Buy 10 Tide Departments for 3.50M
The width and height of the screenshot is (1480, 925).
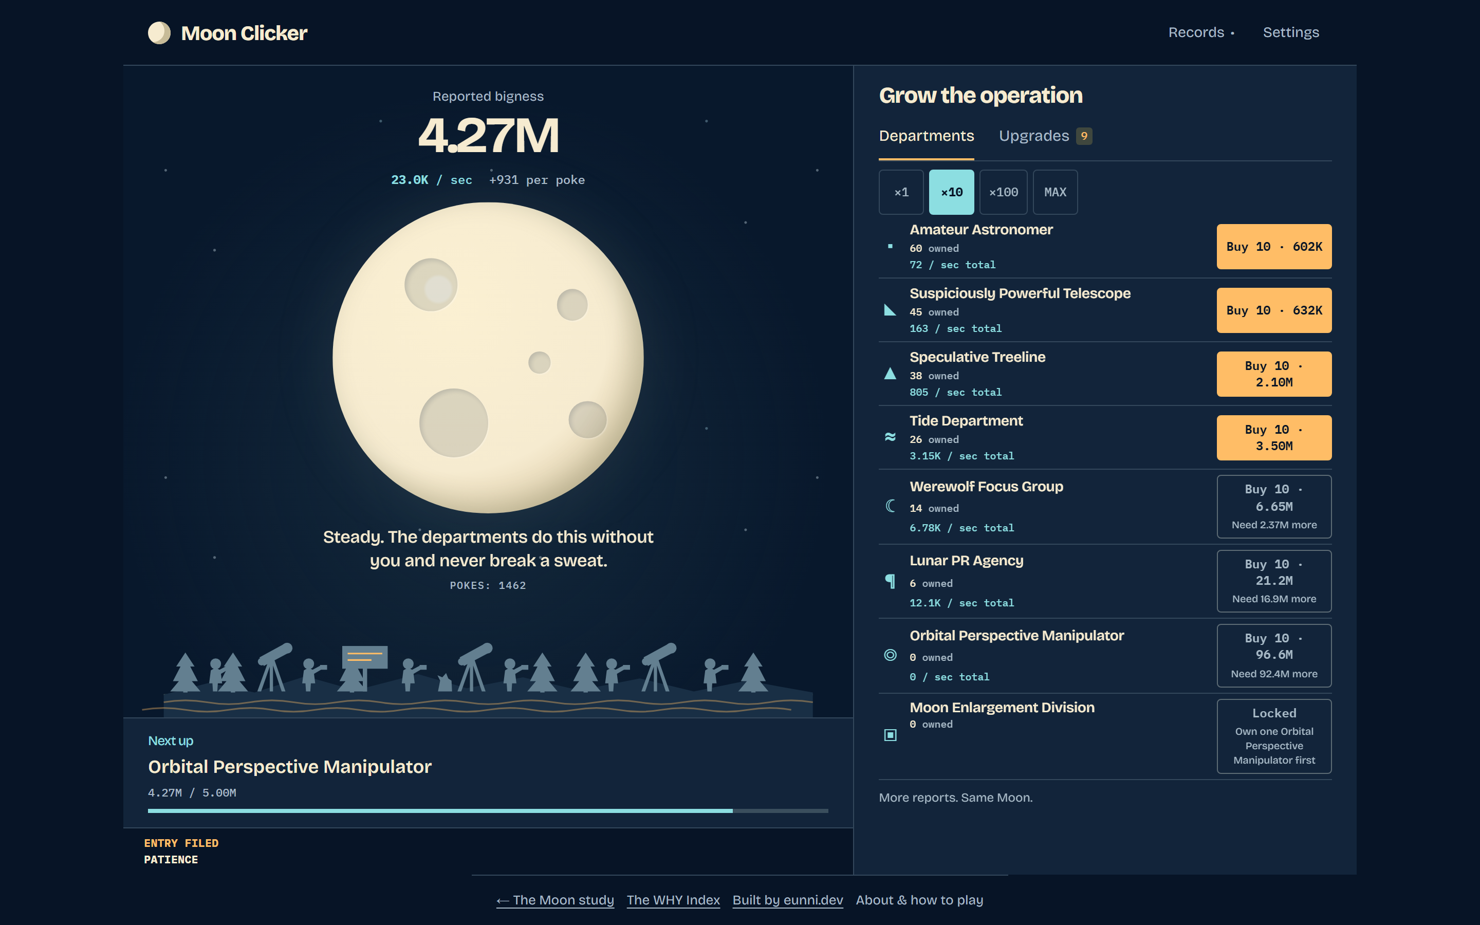(x=1274, y=437)
